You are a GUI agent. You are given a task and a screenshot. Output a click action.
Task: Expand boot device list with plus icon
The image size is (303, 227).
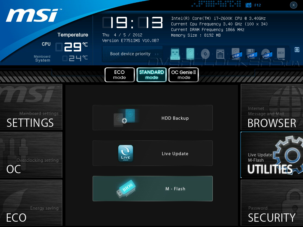297,50
